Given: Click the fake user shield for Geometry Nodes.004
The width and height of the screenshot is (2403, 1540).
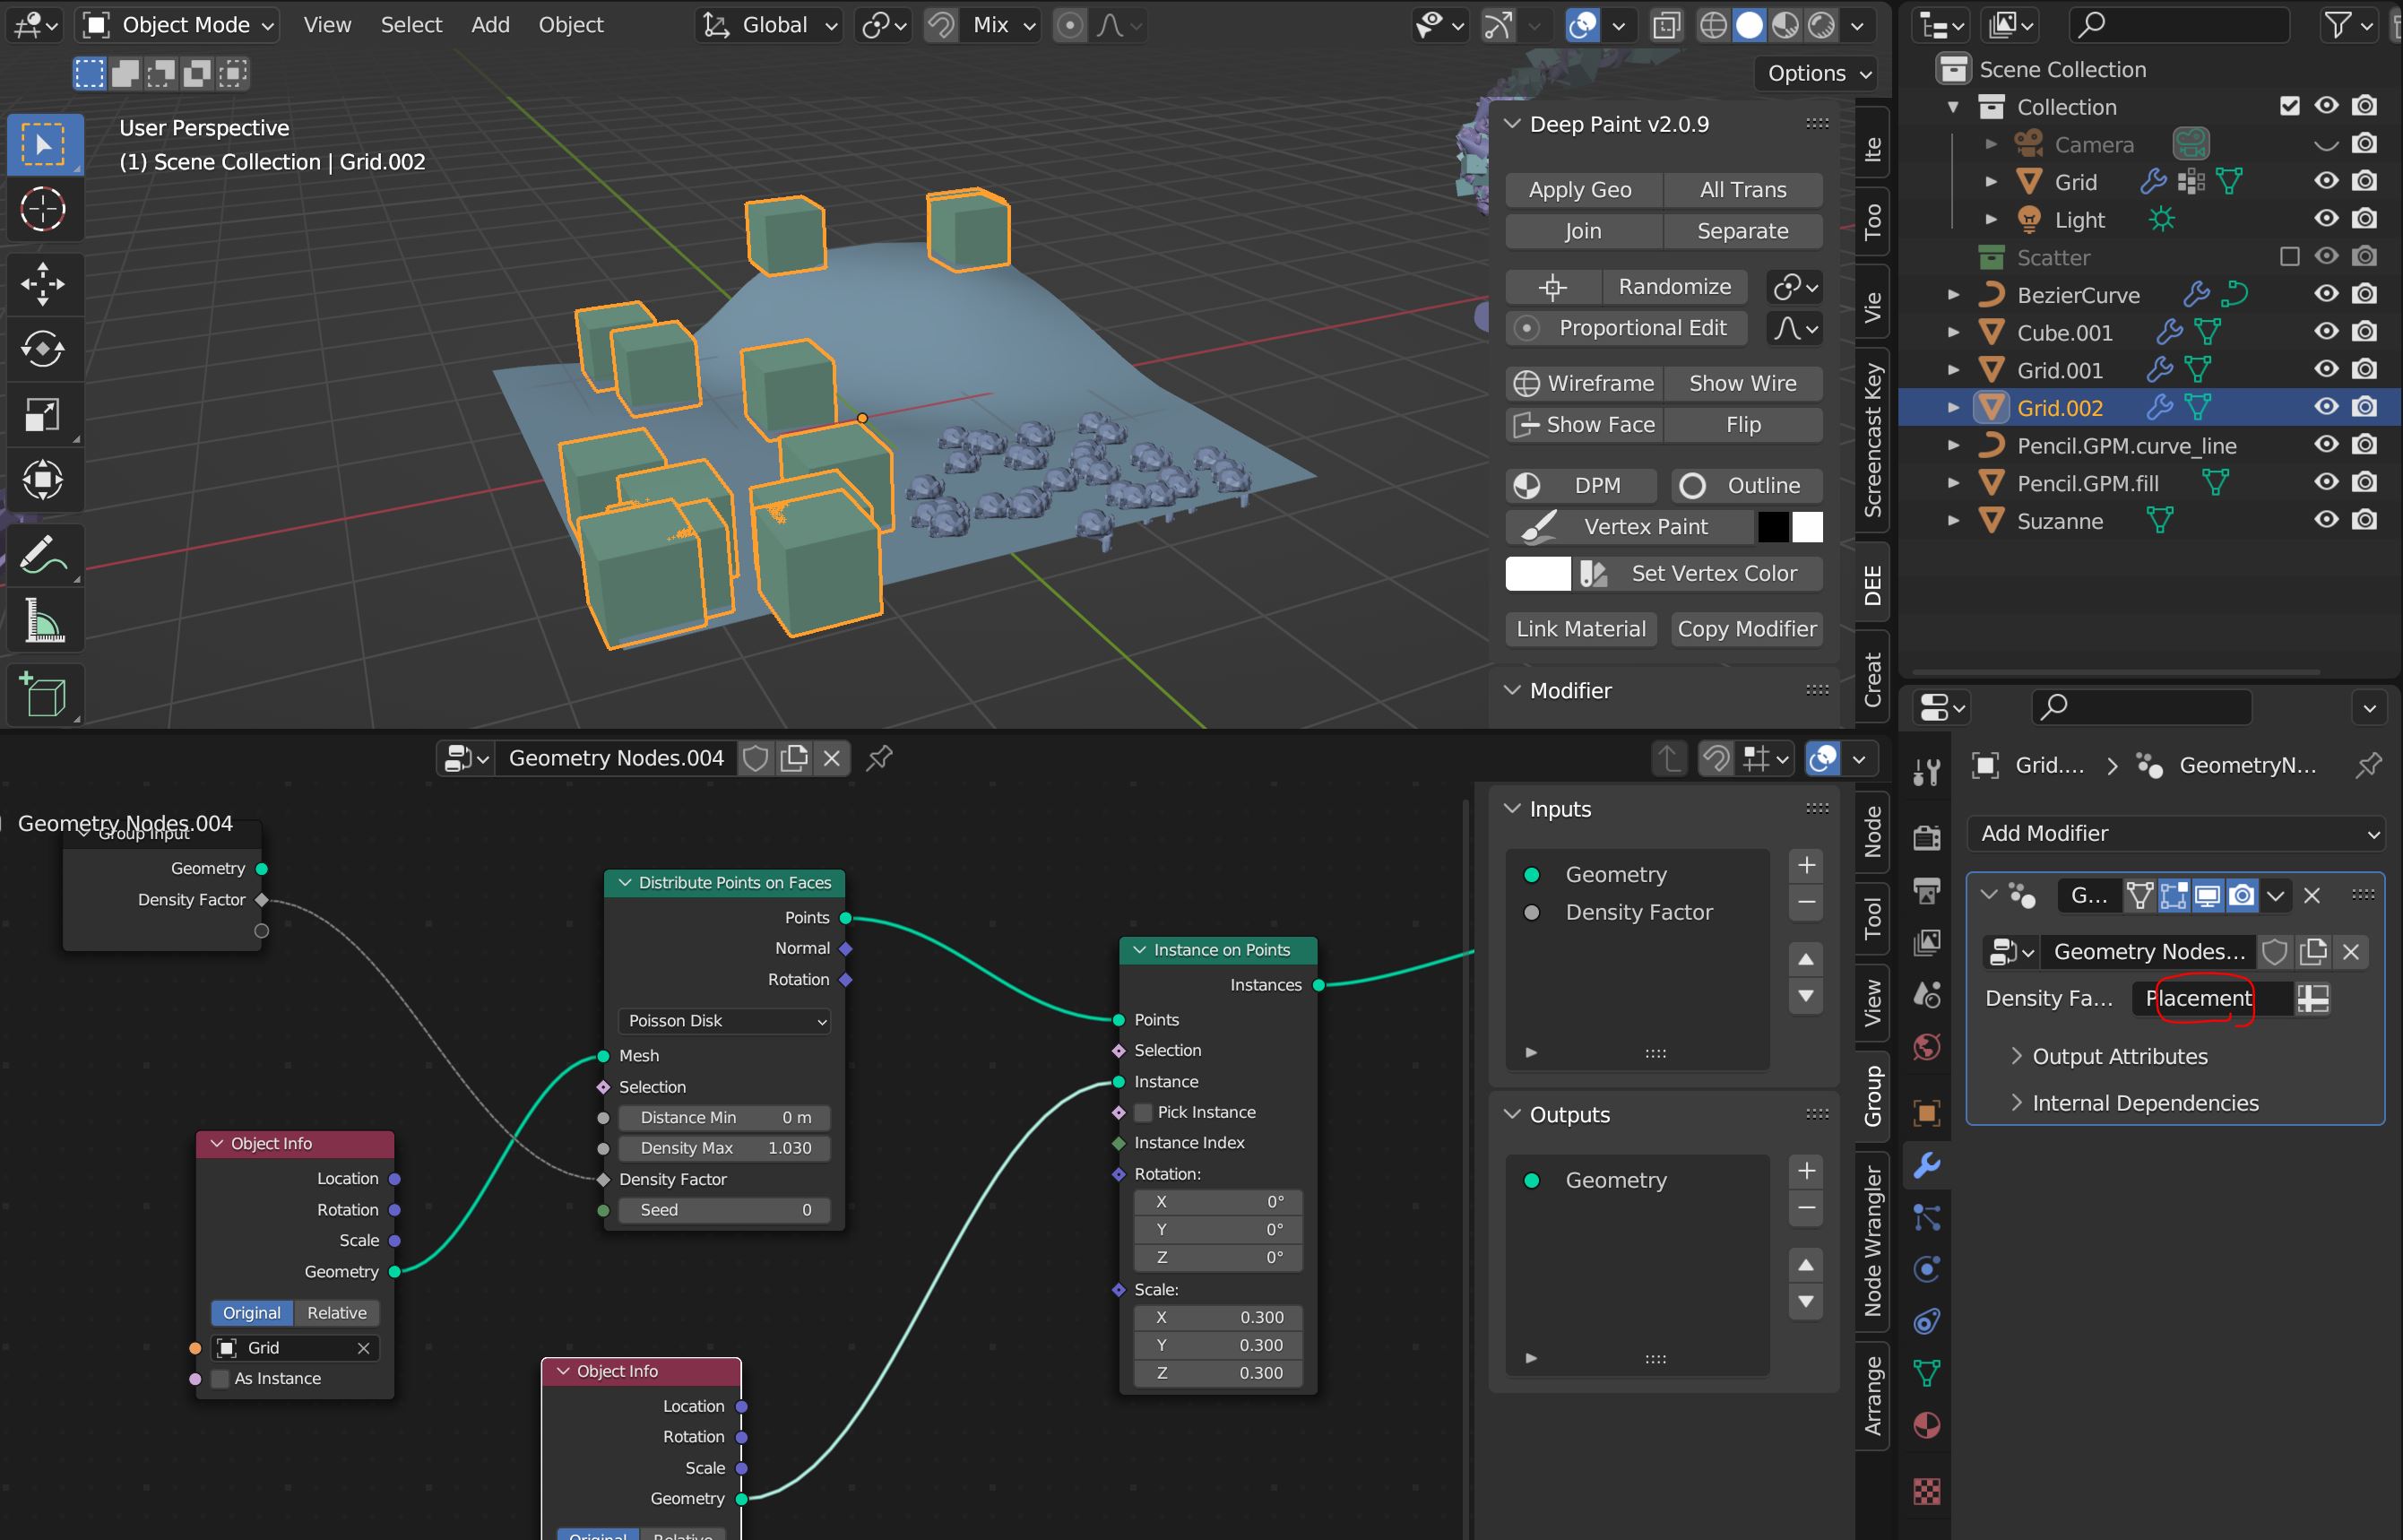Looking at the screenshot, I should (756, 758).
